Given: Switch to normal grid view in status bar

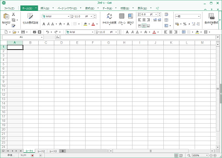Looking at the screenshot, I should point(176,155).
